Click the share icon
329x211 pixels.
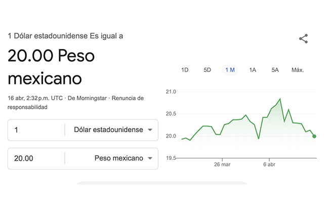pos(303,39)
